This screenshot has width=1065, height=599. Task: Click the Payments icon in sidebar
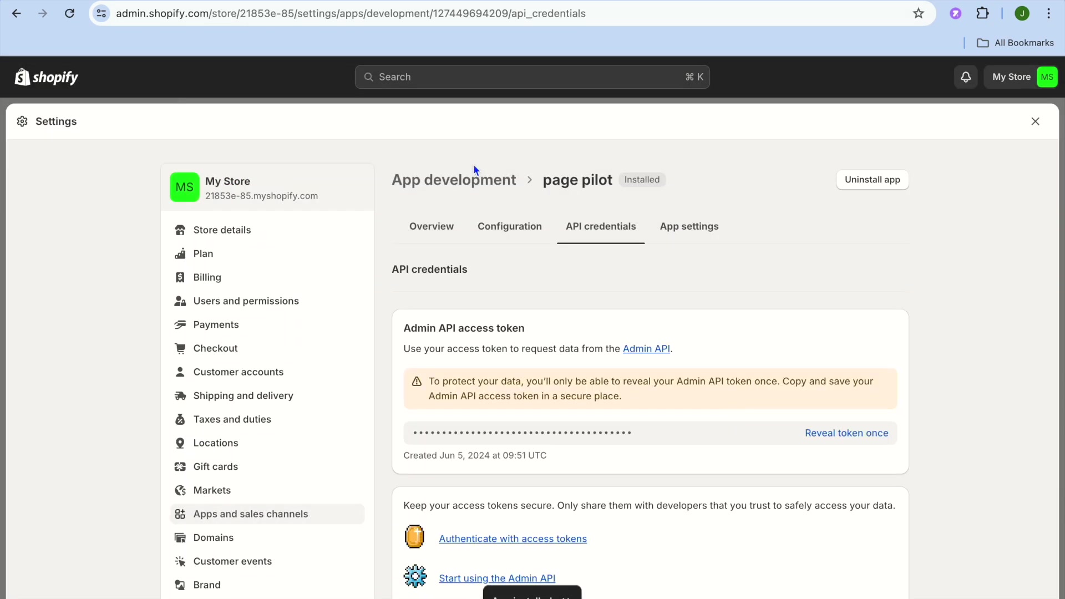pos(180,325)
